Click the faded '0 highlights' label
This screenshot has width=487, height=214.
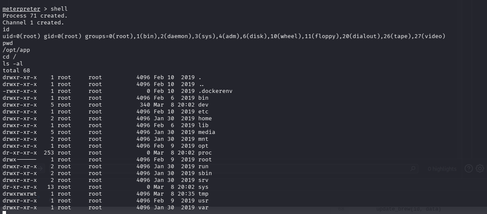pyautogui.click(x=442, y=169)
